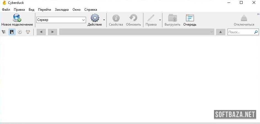Open the path navigation dropdown
Screen dimensions: 260x124
coord(211,32)
